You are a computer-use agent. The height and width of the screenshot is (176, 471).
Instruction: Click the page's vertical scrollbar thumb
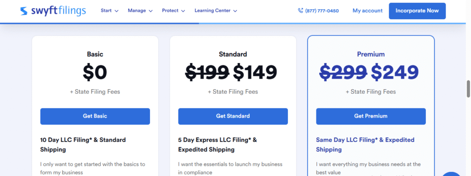(468, 89)
